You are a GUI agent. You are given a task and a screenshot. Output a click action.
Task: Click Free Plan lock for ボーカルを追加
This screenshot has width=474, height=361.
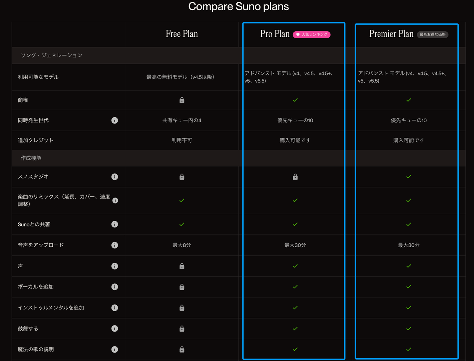point(182,287)
